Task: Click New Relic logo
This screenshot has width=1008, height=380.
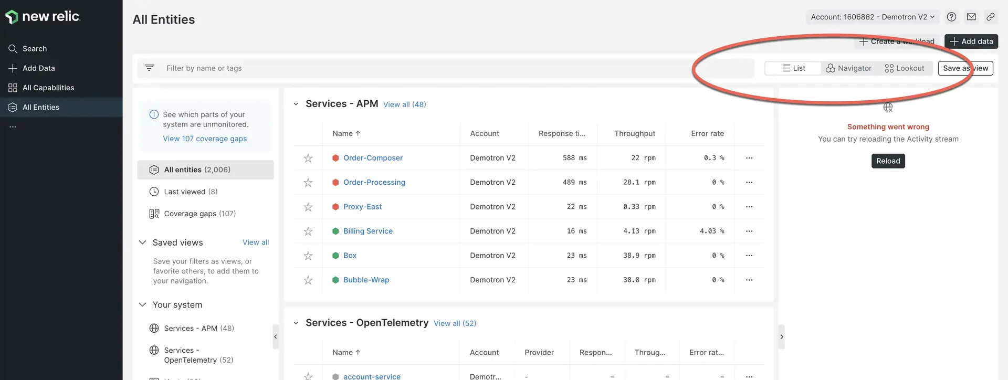Action: [43, 17]
